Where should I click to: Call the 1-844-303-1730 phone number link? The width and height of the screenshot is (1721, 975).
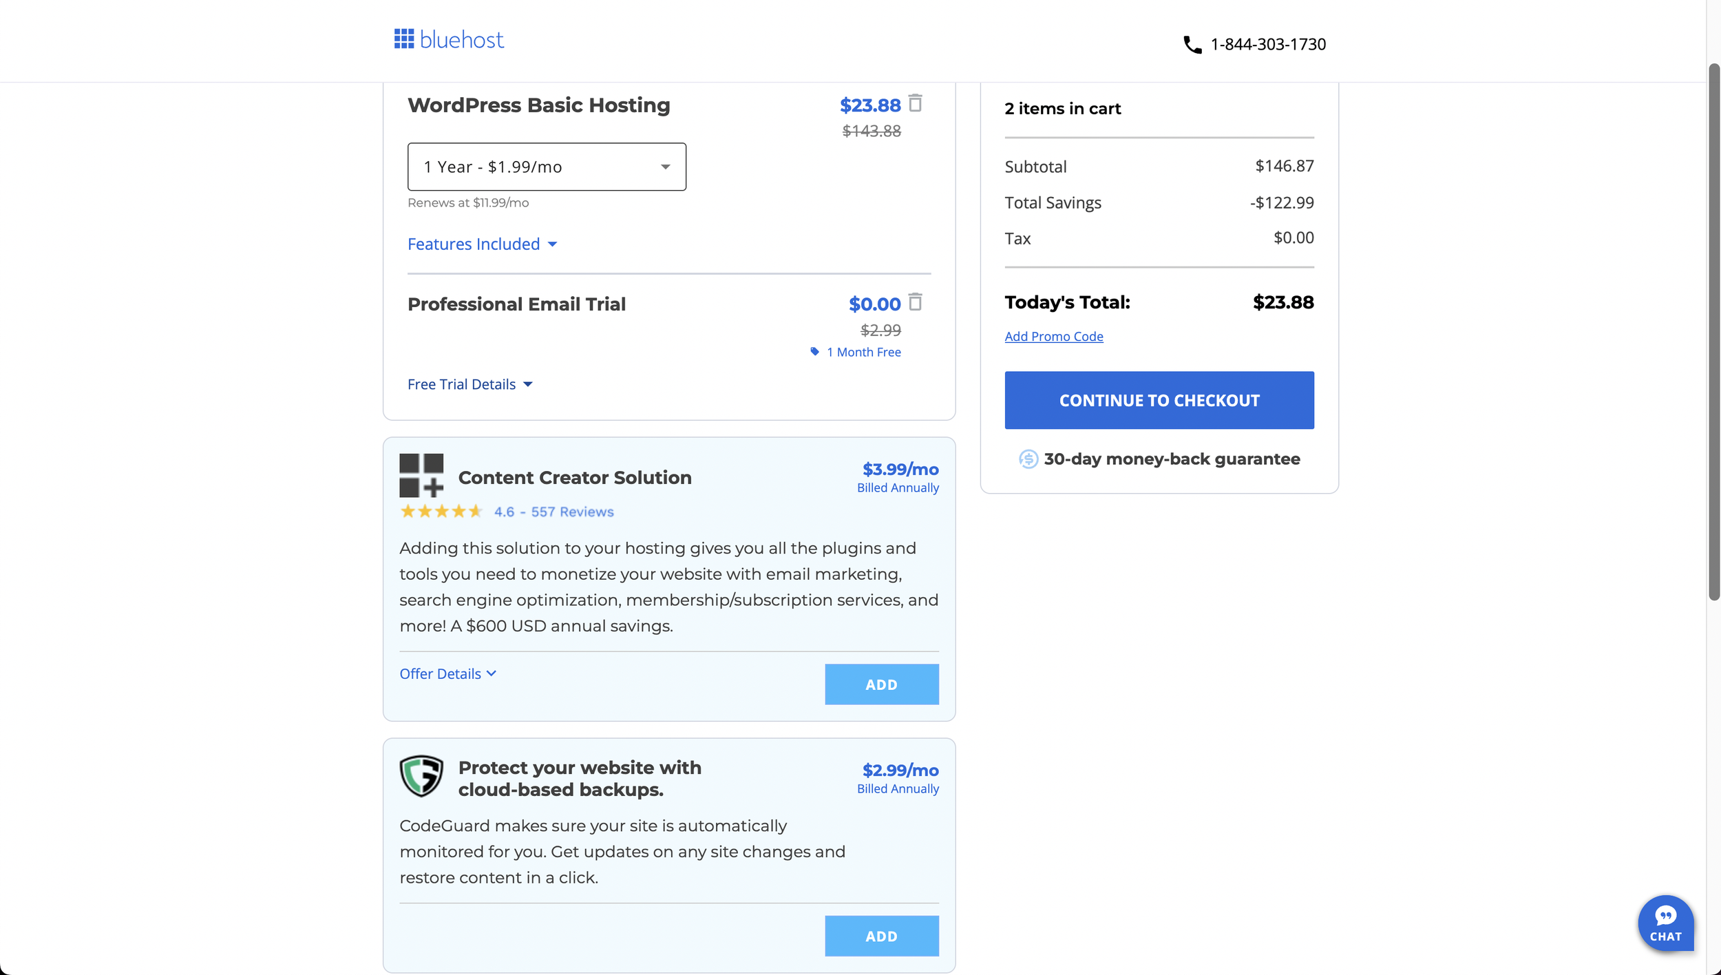tap(1267, 44)
